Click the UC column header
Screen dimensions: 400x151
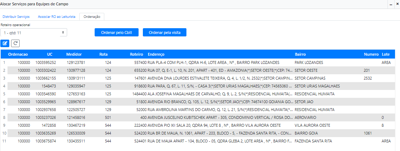(x=50, y=54)
